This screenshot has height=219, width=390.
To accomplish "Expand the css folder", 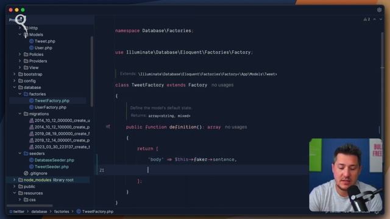I will (x=19, y=200).
